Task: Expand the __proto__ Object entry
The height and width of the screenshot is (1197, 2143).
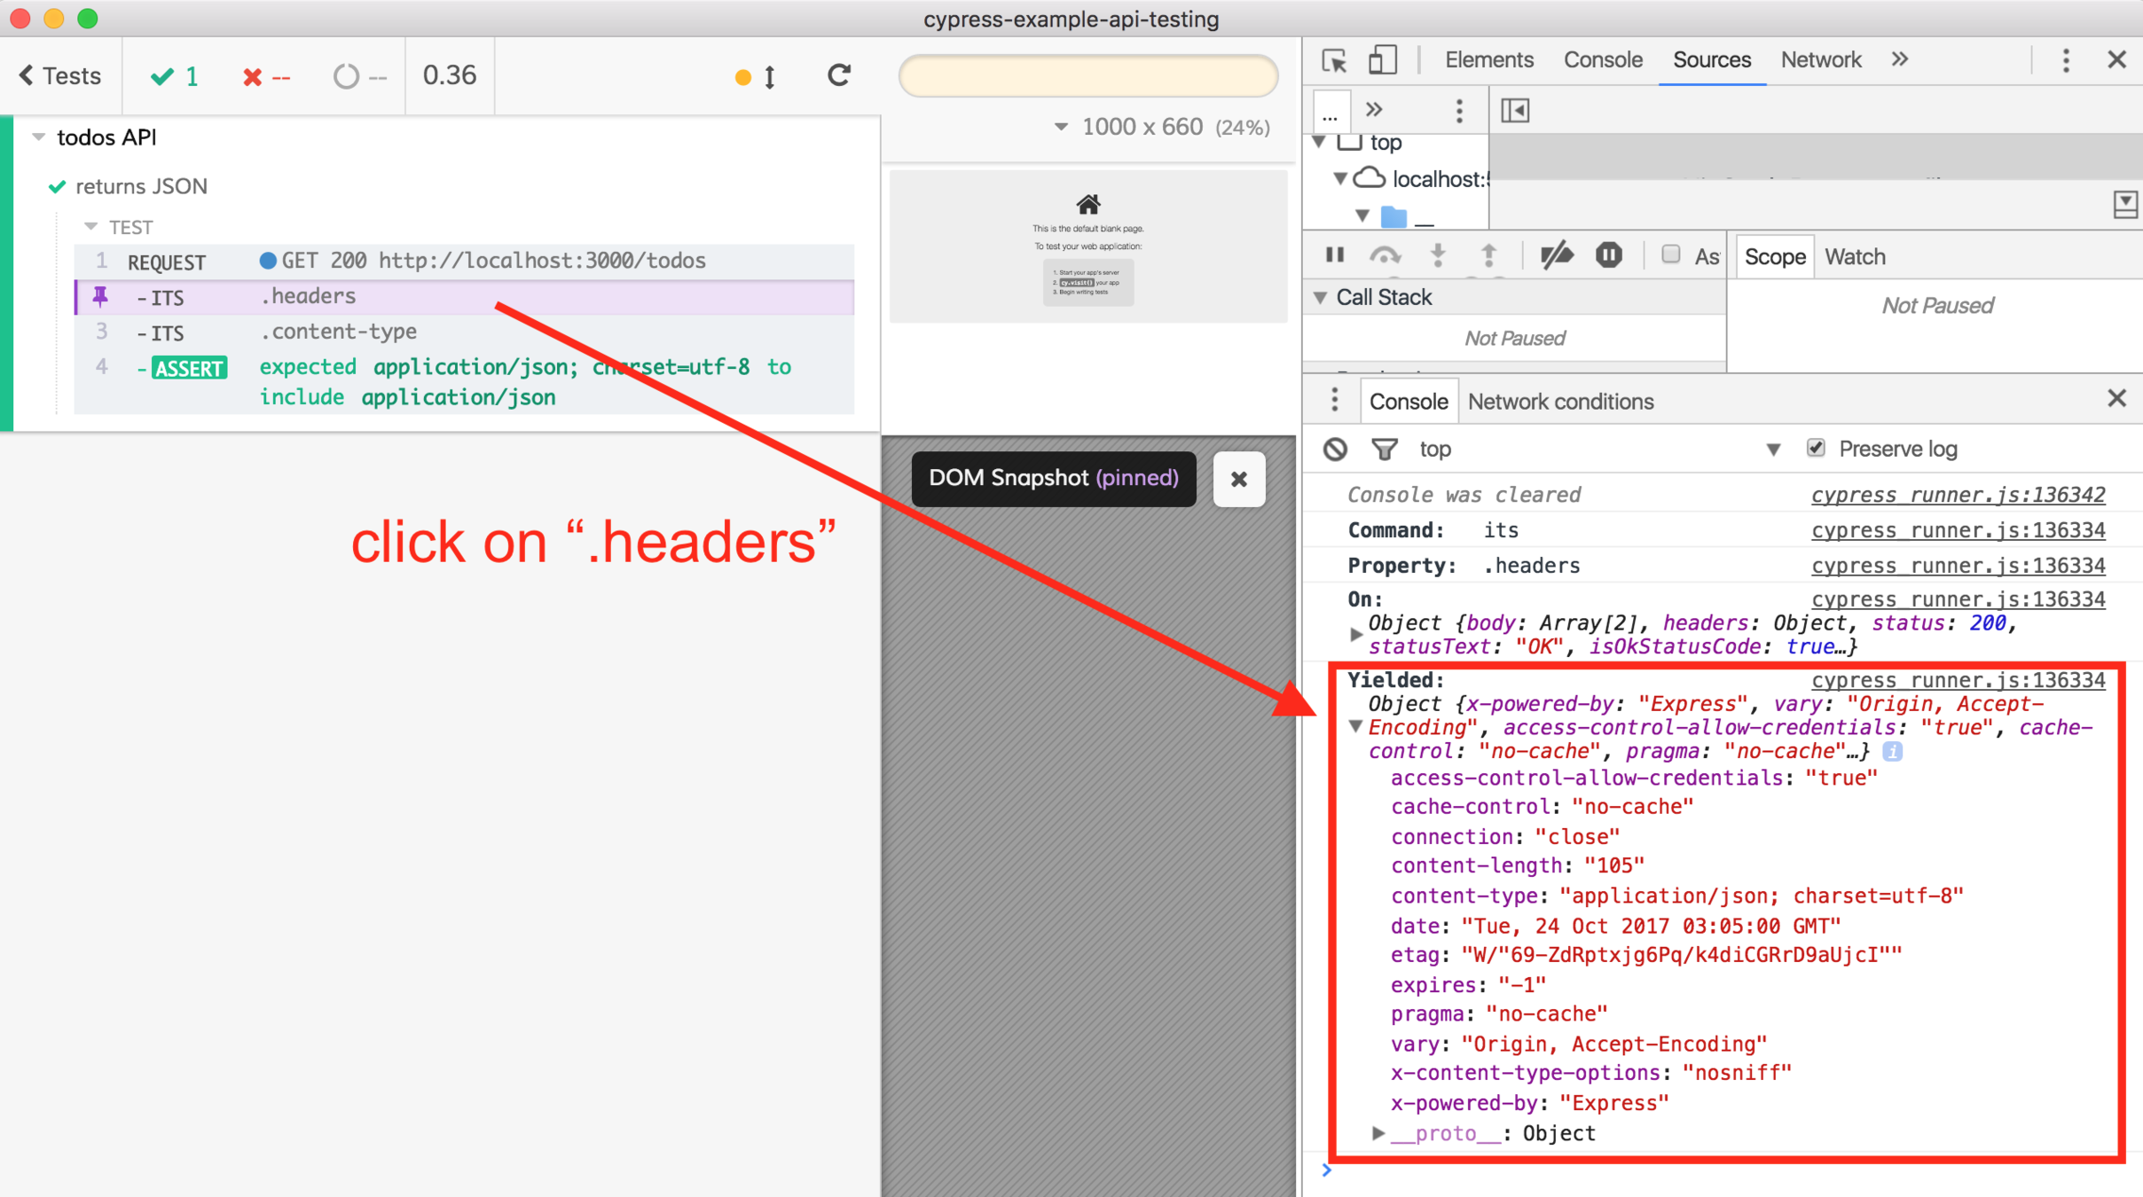Action: [1378, 1133]
